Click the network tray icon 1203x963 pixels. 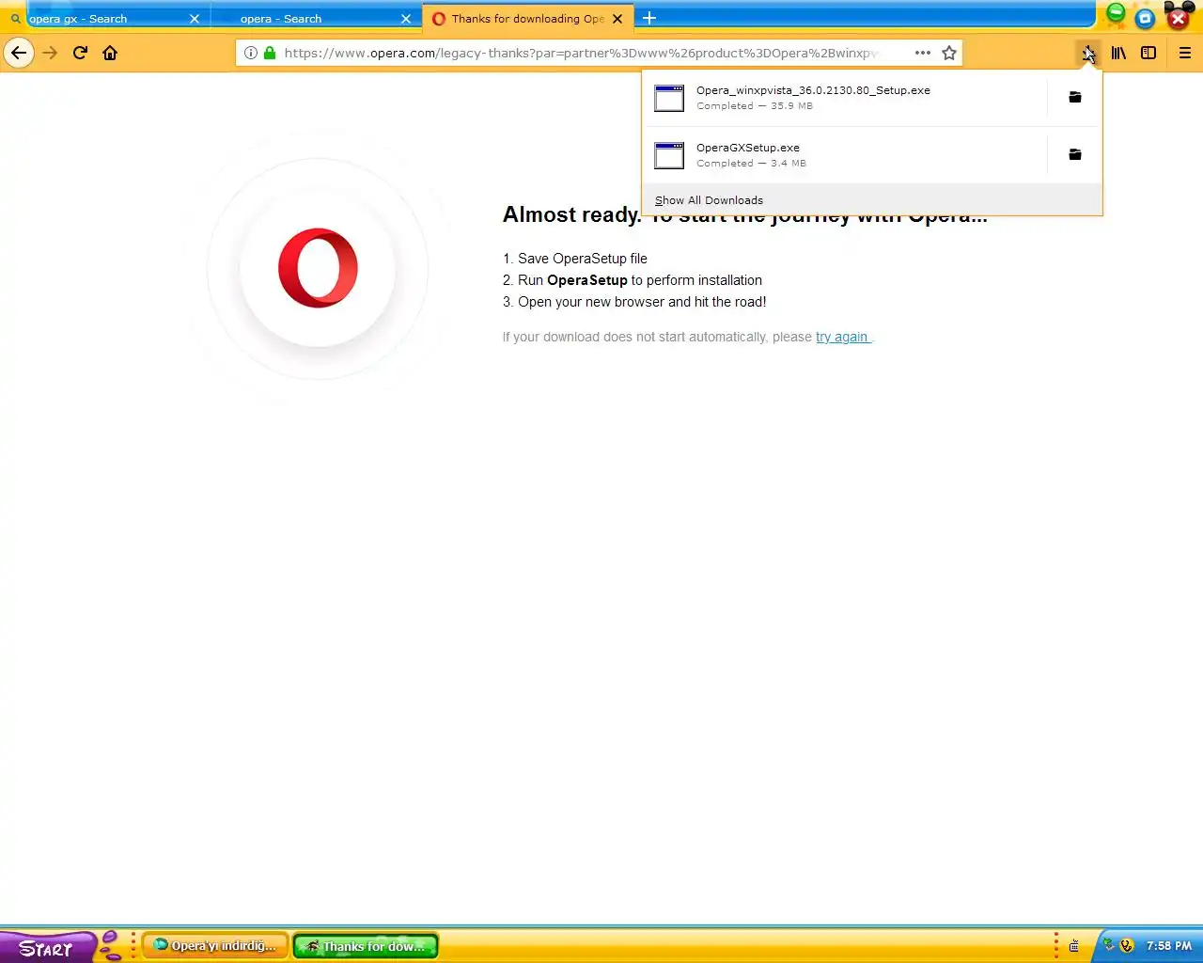pyautogui.click(x=1109, y=945)
